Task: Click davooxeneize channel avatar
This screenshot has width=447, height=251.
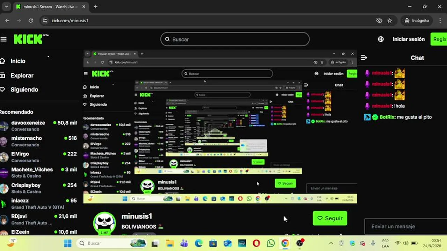Action: click(3, 126)
